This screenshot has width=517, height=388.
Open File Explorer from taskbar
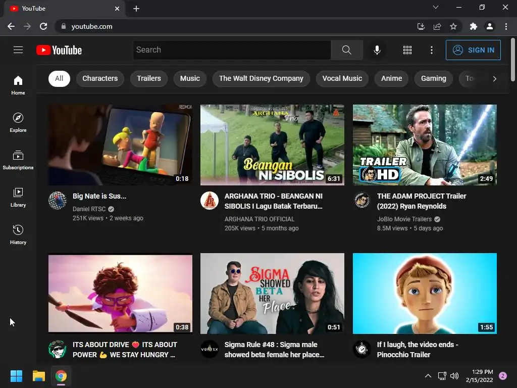[x=38, y=376]
